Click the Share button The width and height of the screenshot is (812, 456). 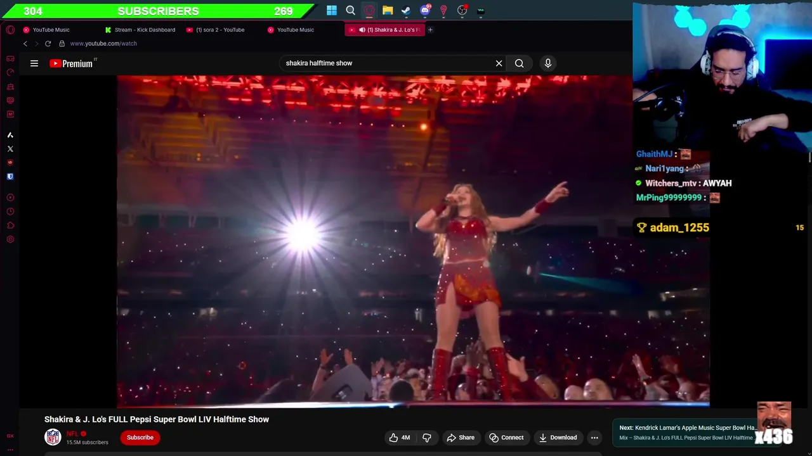461,438
